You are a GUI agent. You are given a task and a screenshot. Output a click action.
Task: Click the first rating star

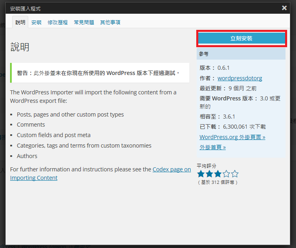coord(201,174)
